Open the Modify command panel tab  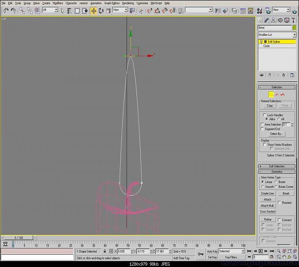(267, 20)
